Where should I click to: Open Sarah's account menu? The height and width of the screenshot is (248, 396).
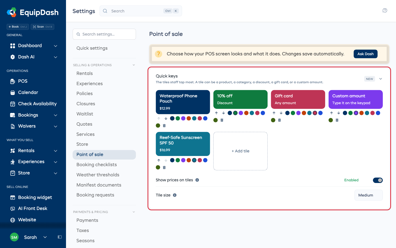29,237
